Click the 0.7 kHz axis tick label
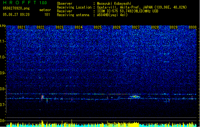200x127 pixels. point(3,105)
